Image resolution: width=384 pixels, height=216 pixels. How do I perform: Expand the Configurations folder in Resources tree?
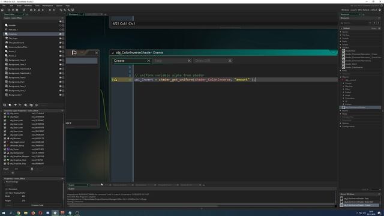[340, 127]
